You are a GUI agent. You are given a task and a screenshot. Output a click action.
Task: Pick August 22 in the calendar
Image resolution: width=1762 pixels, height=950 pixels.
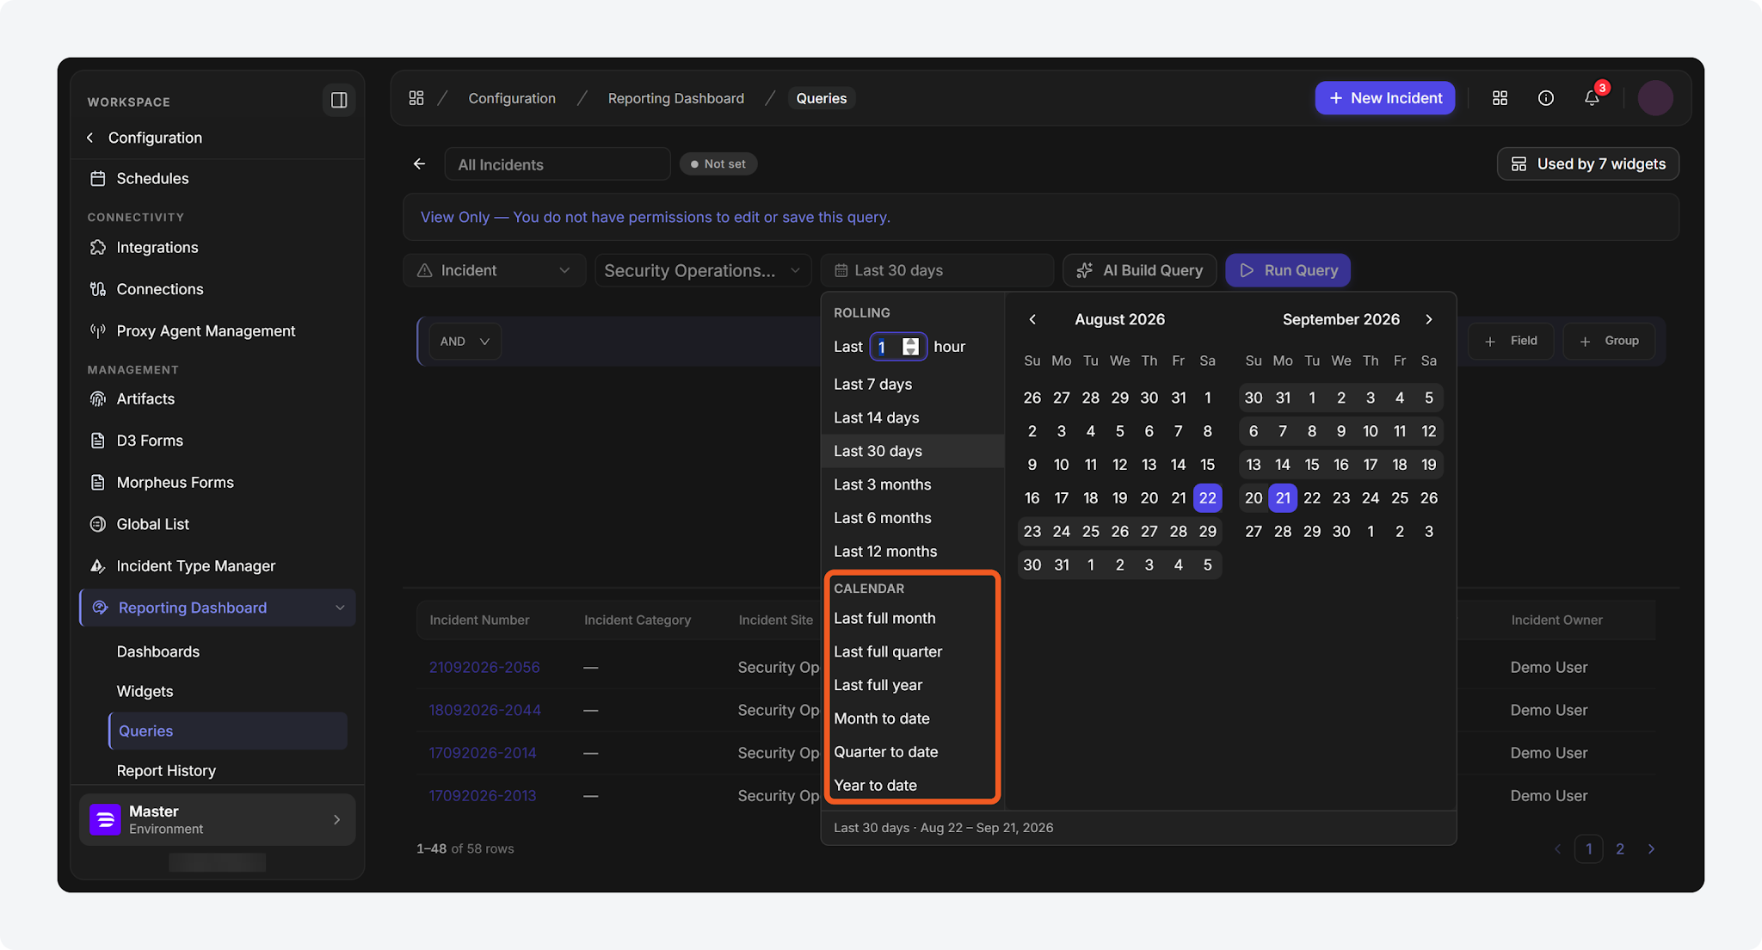coord(1207,497)
